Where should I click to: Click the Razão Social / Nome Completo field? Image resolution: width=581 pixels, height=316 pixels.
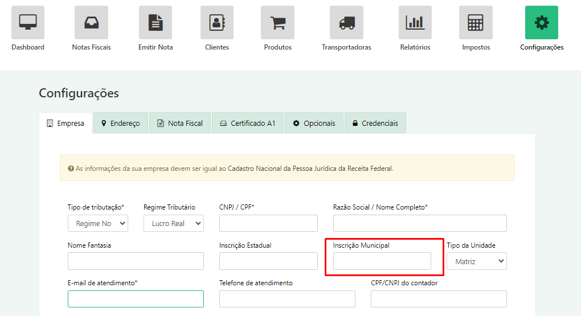point(420,223)
